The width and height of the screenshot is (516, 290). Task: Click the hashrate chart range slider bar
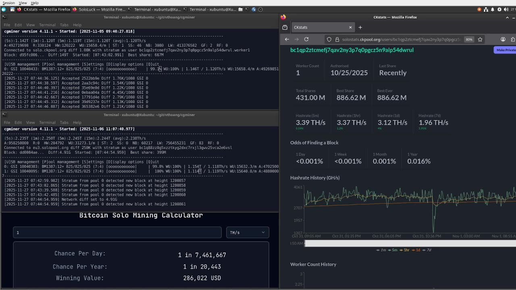410,243
